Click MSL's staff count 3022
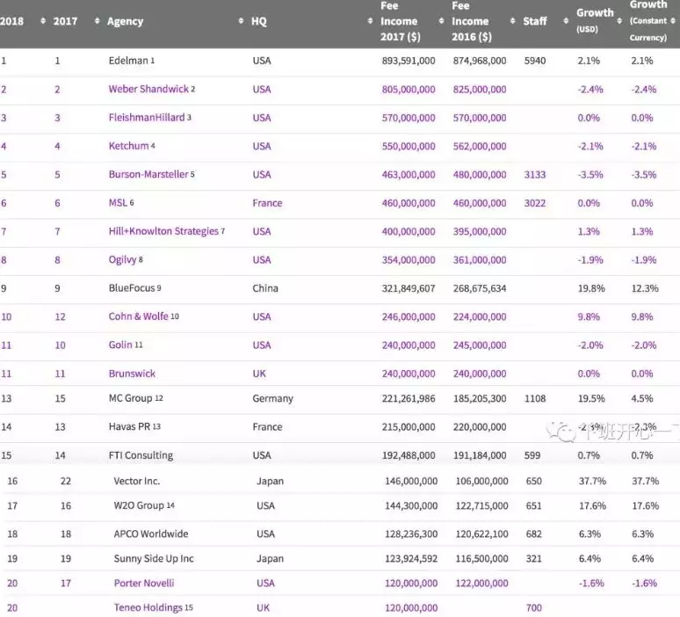680x617 pixels. [535, 203]
